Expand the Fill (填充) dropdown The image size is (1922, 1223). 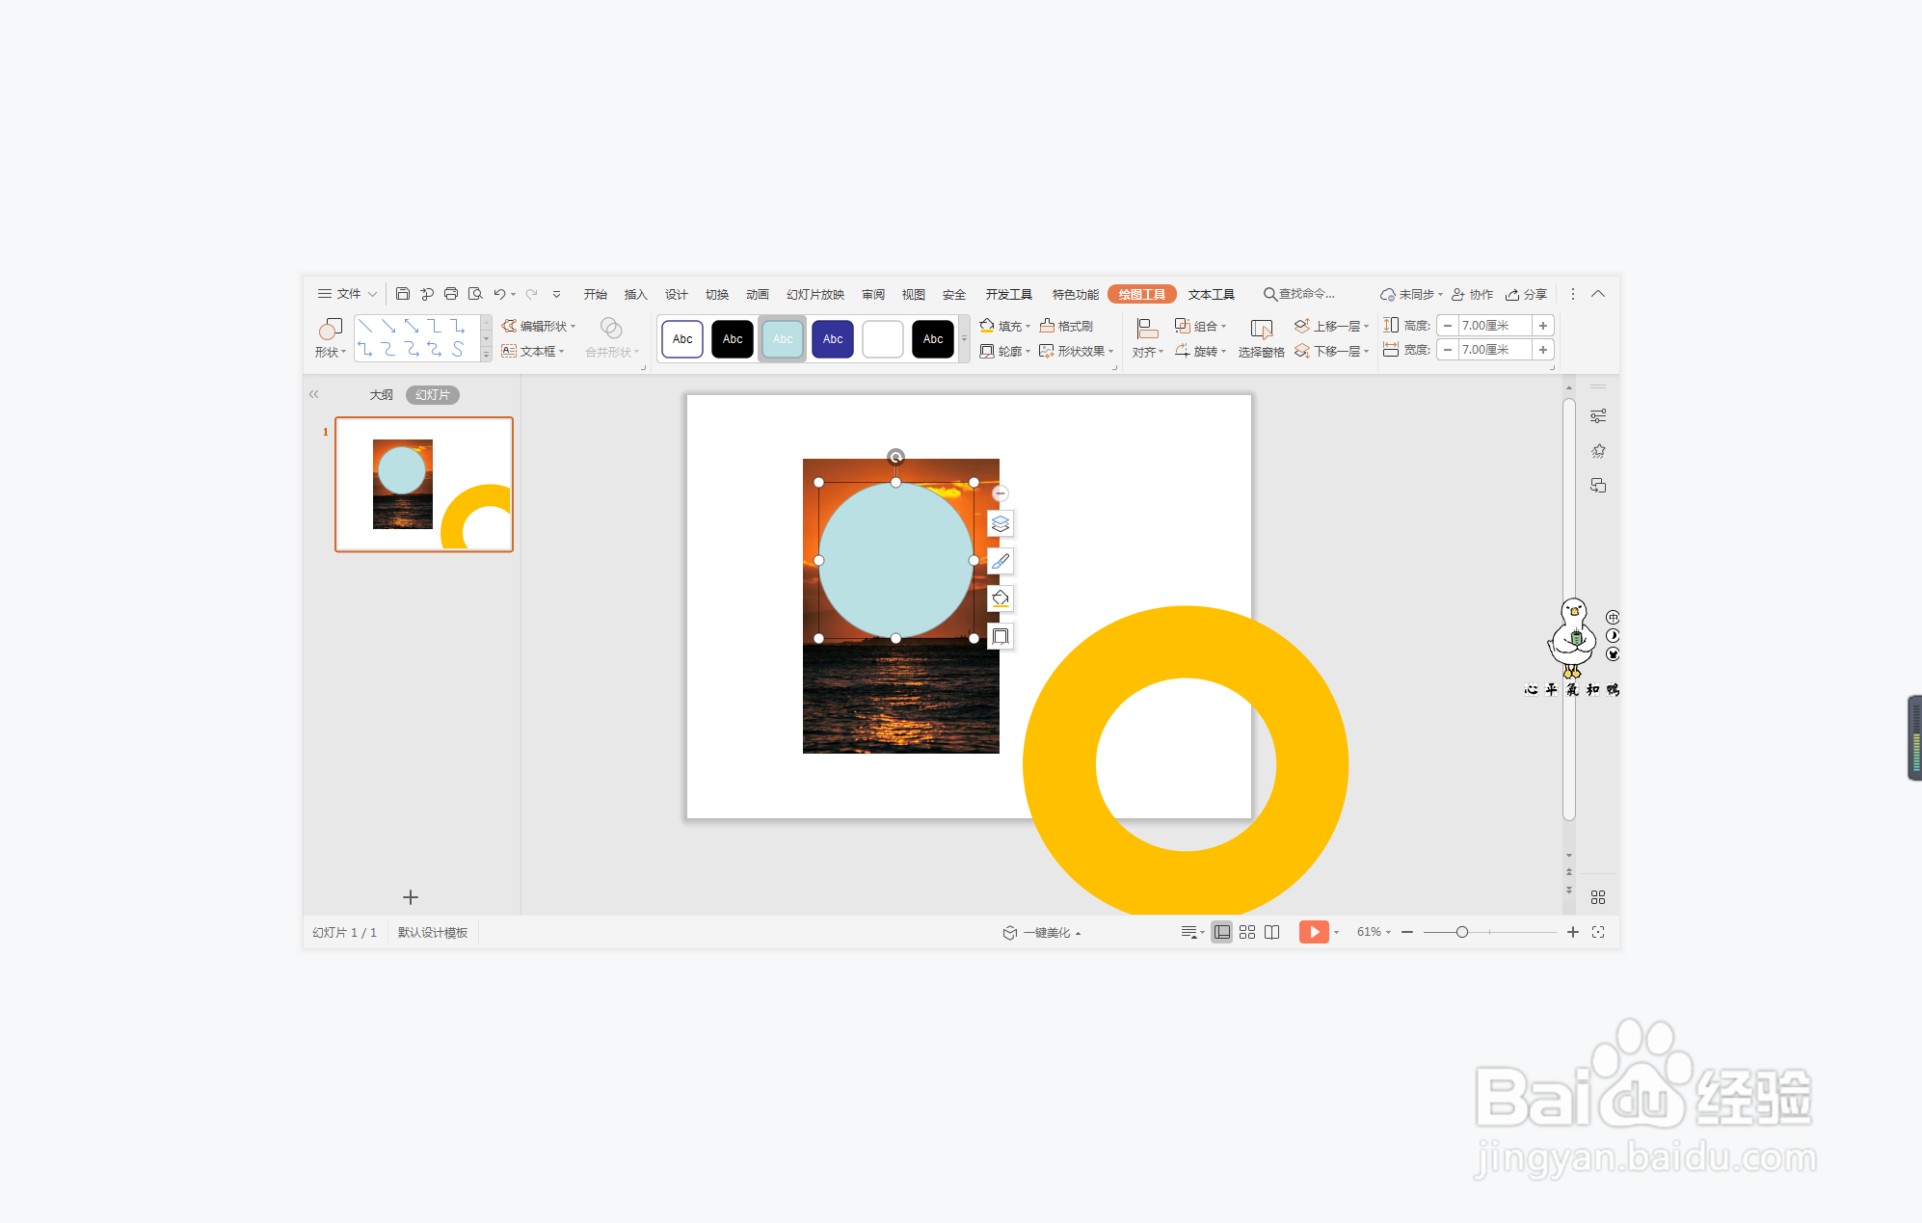pos(1028,327)
